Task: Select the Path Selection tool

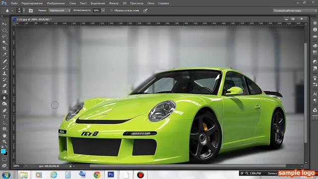Action: click(x=4, y=123)
